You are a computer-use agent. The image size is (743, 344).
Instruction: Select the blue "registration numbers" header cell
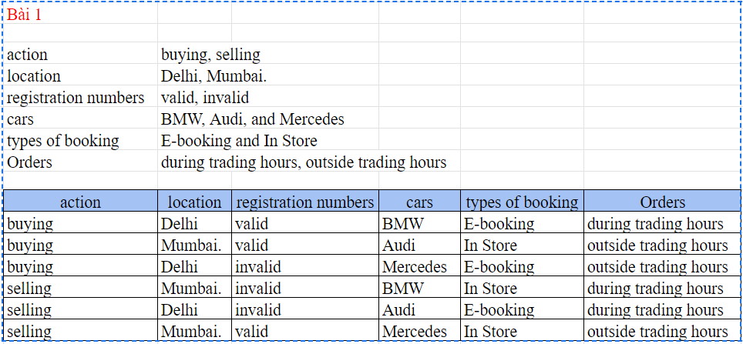(305, 202)
